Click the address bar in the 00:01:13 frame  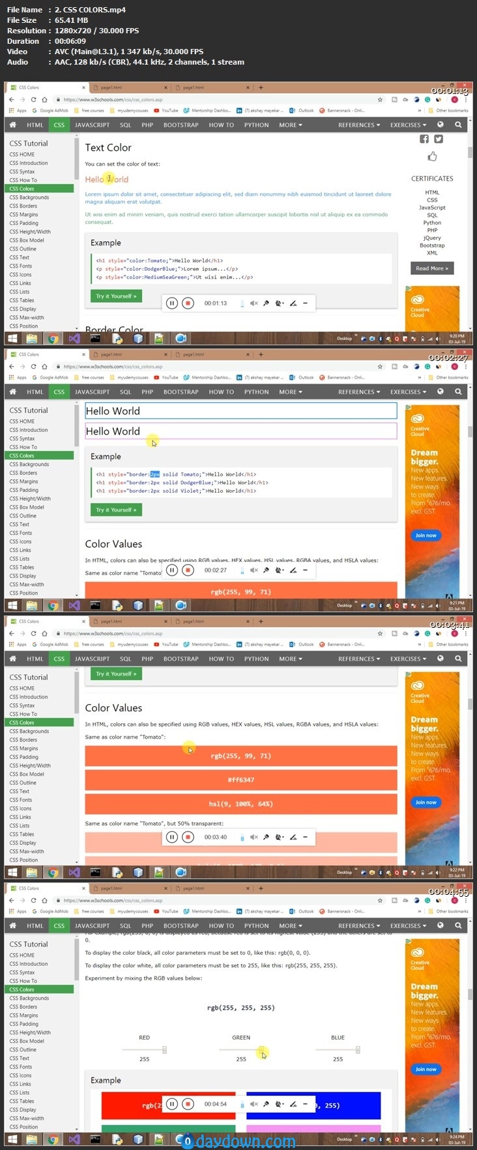[x=215, y=100]
